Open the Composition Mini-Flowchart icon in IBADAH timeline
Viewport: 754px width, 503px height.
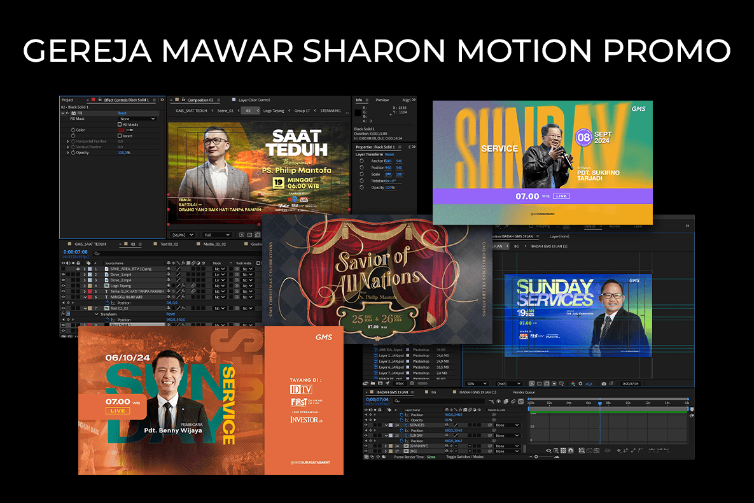tap(491, 401)
